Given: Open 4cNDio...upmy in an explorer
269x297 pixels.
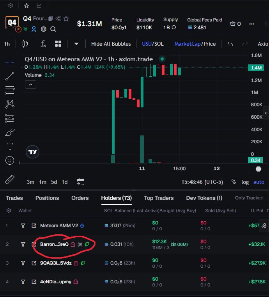Looking at the screenshot, I should click(x=34, y=282).
